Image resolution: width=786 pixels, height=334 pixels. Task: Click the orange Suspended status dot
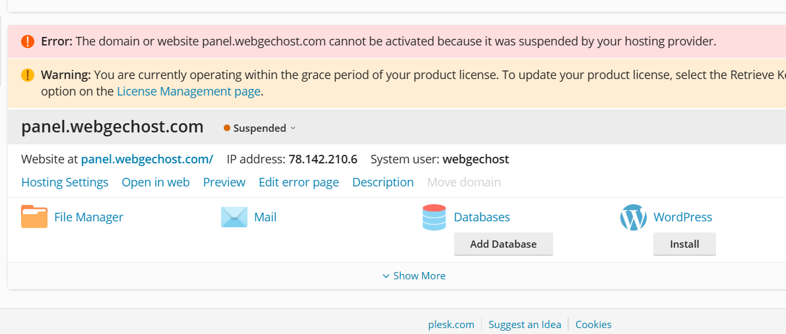pos(227,128)
